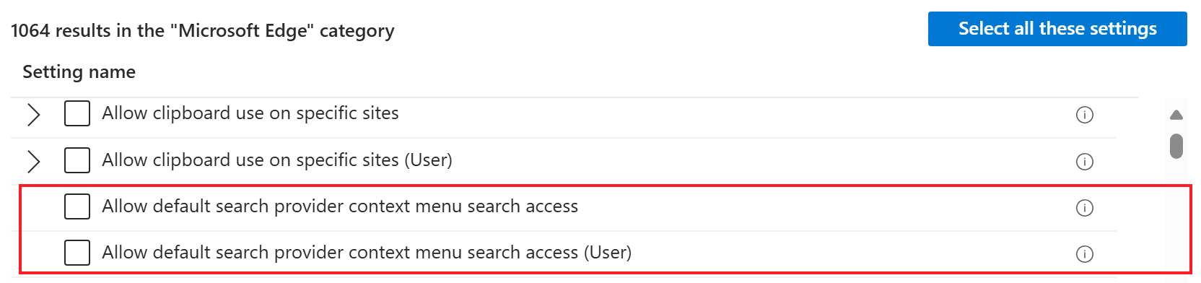Screen dimensions: 1201x283
Task: Select the clipboard use on specific sites (User) label
Action: [277, 160]
